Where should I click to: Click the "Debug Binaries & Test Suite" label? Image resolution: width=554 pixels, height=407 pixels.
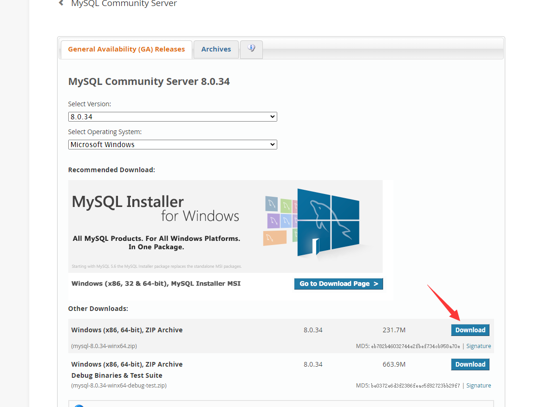tap(117, 375)
